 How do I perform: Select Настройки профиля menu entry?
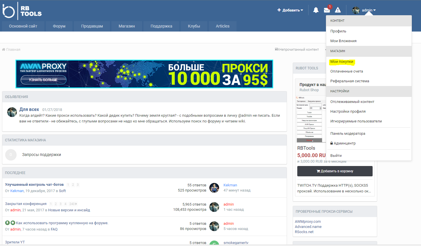348,112
